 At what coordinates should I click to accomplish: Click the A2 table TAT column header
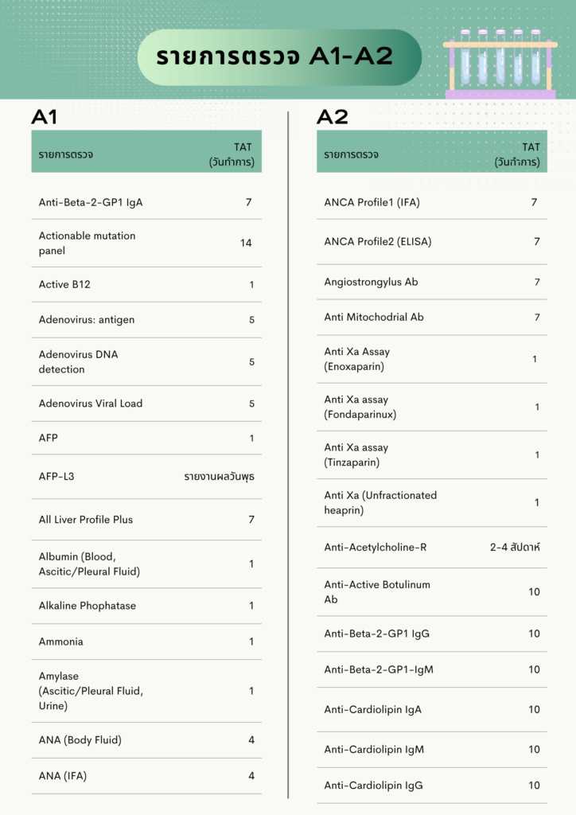517,154
